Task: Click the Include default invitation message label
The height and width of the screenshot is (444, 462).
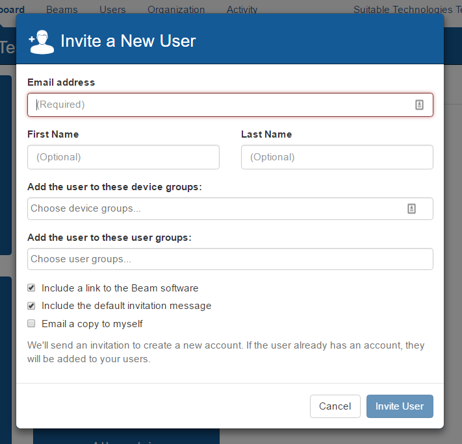Action: 126,306
